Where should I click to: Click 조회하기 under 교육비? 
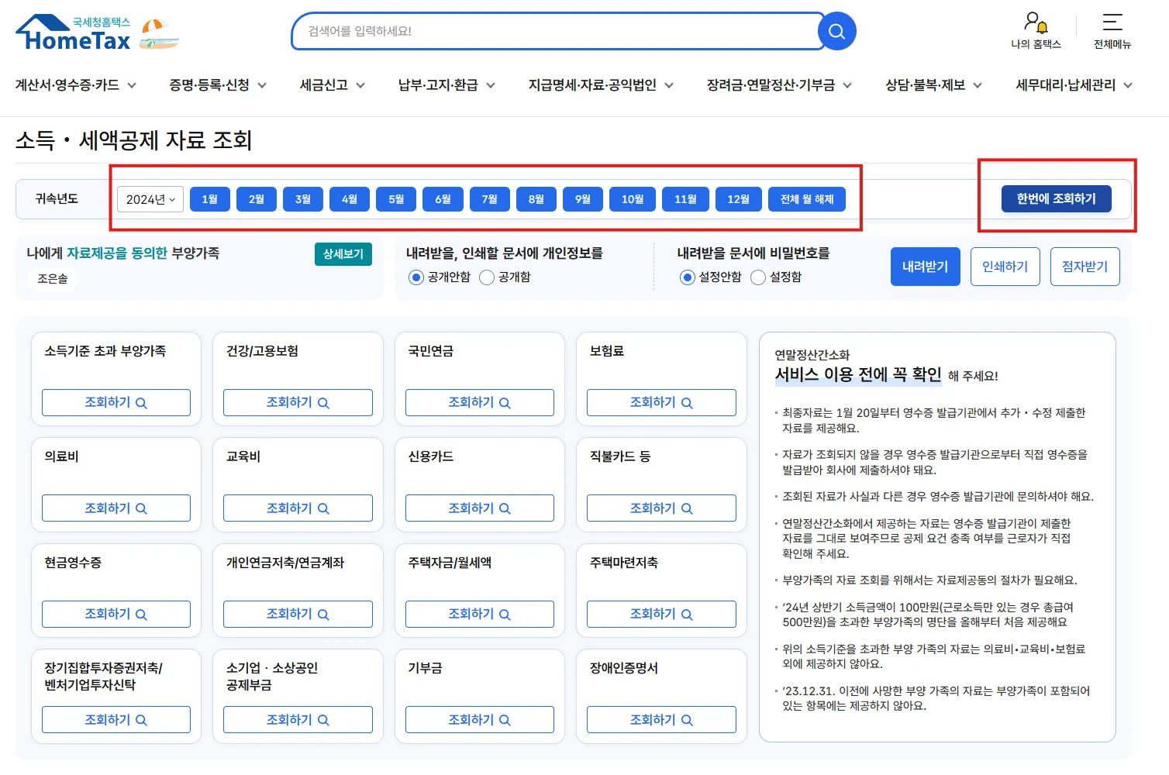(x=298, y=508)
